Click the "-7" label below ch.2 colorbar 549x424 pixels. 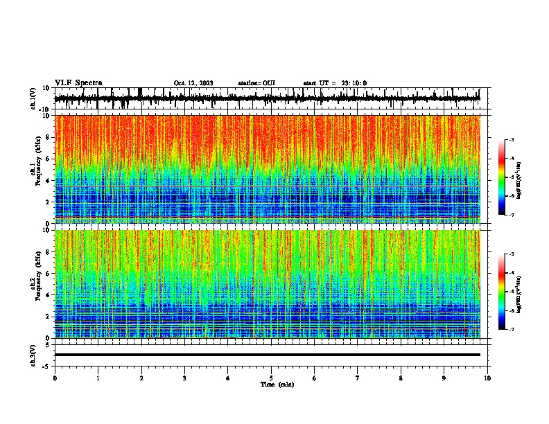511,329
